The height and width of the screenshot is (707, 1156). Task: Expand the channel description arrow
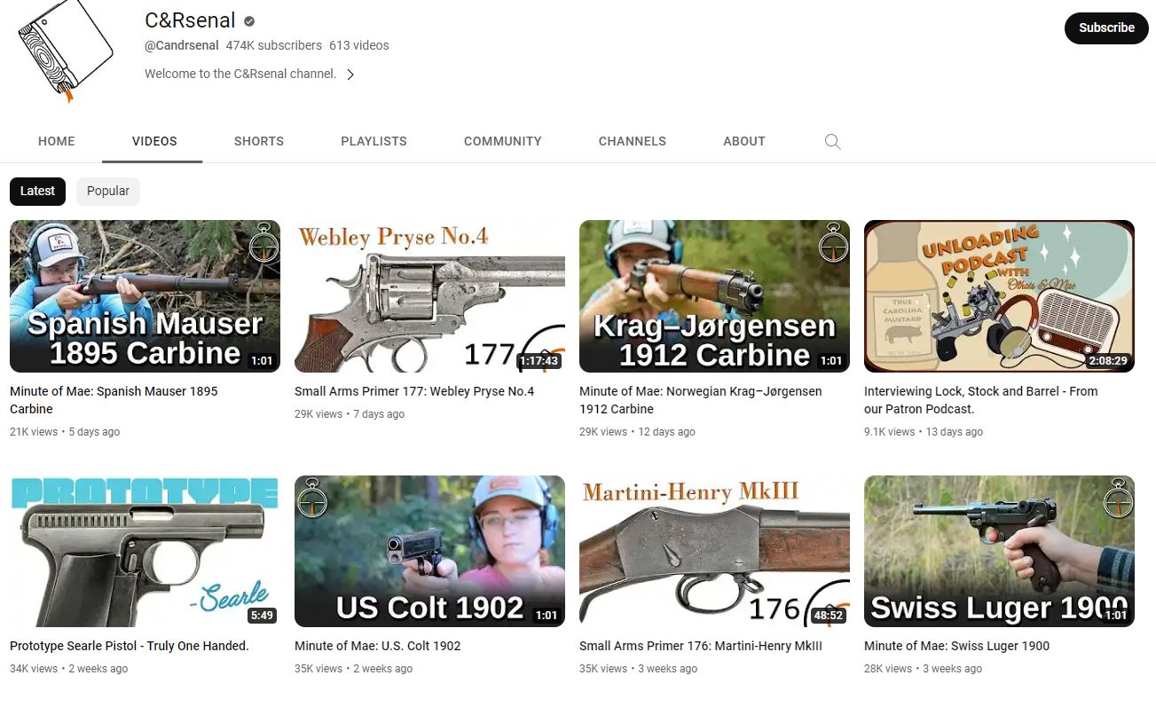tap(350, 75)
